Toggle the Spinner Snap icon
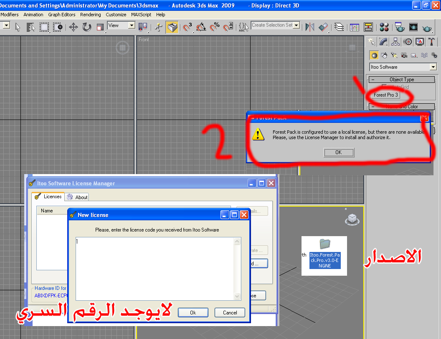This screenshot has width=441, height=339. [228, 27]
